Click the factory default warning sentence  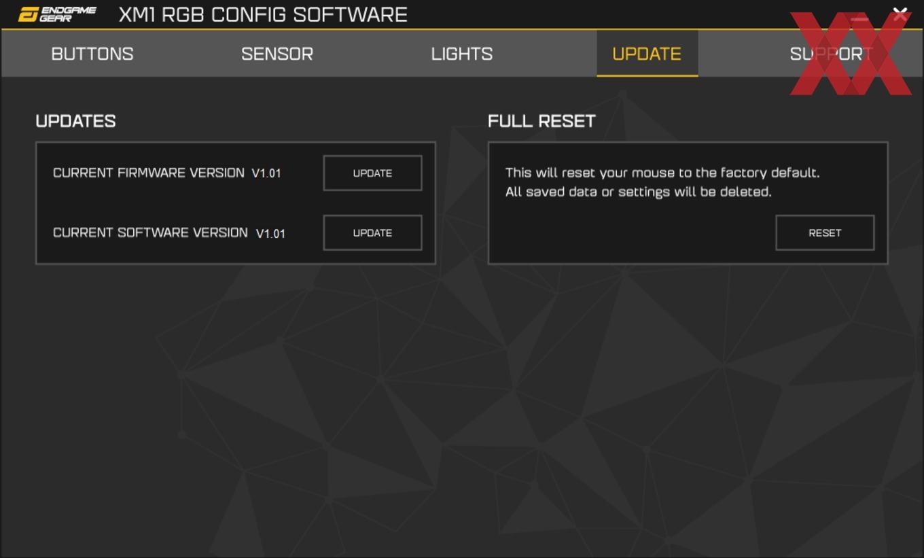click(x=662, y=173)
